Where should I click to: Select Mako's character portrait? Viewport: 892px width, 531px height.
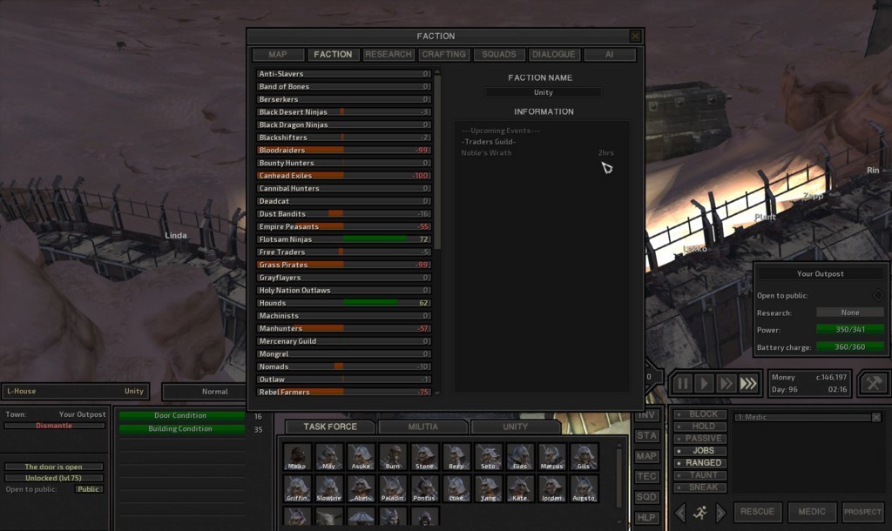pyautogui.click(x=297, y=457)
